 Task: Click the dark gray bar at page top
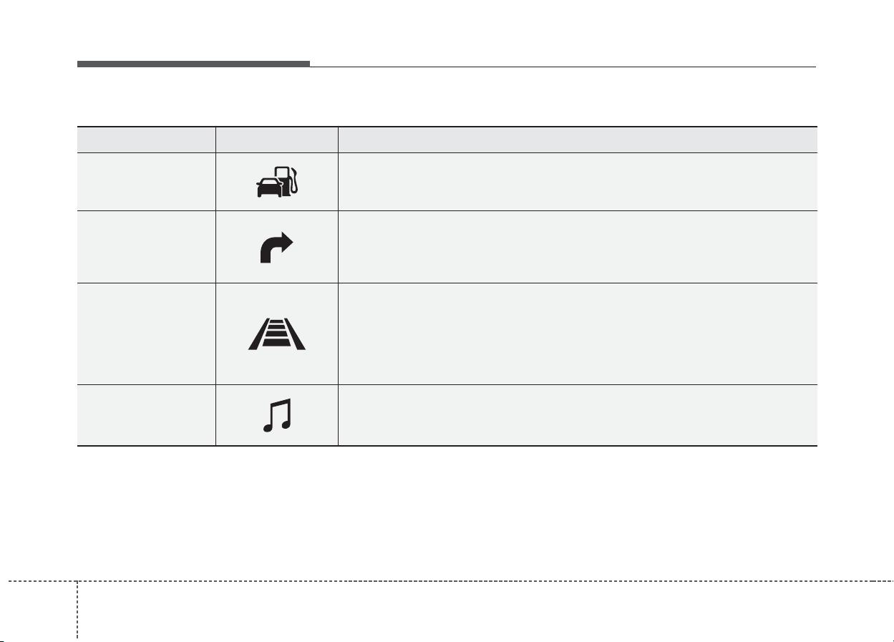pos(194,64)
